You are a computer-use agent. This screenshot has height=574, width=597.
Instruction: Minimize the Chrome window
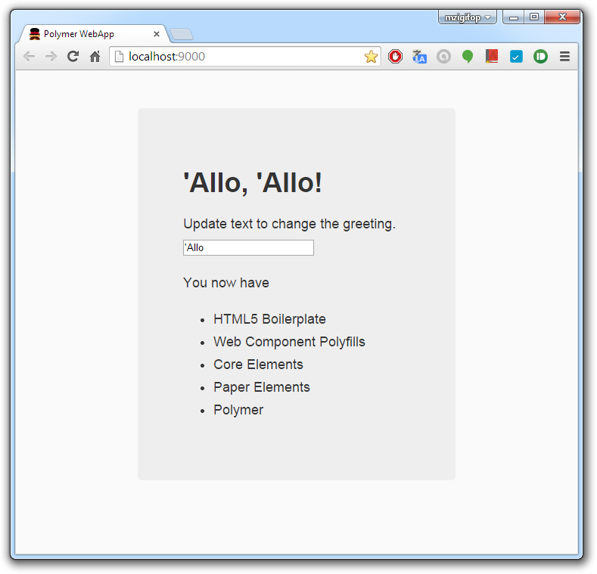coord(514,17)
